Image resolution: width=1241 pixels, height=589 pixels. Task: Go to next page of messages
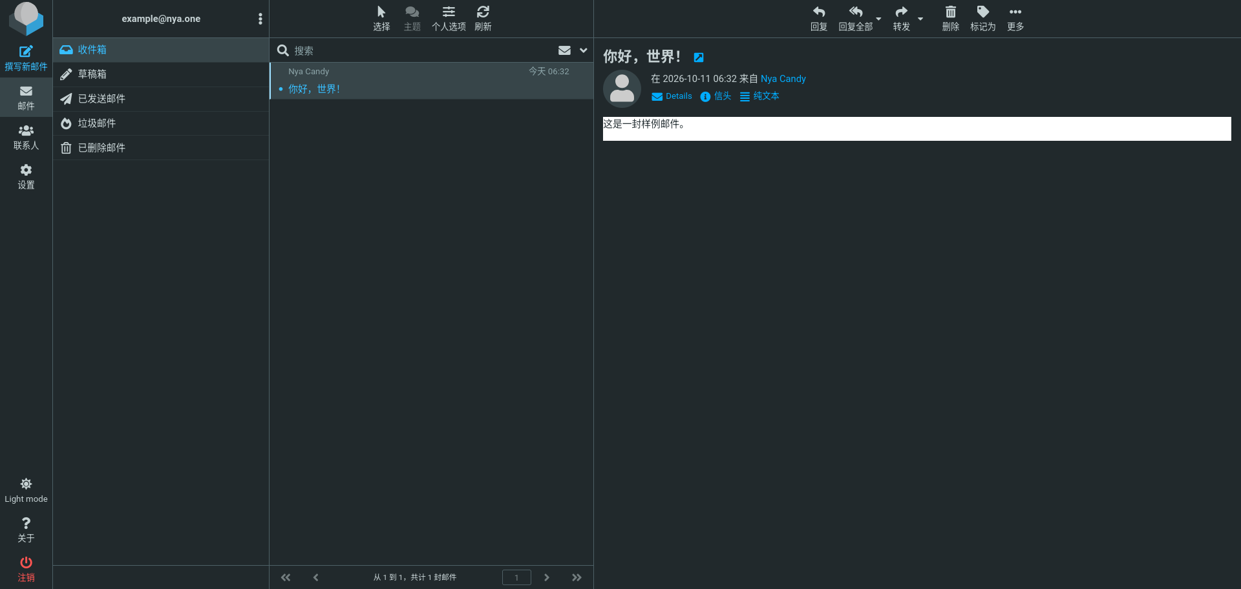(x=547, y=577)
